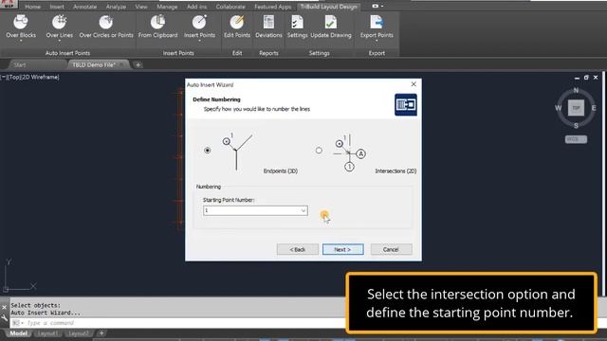This screenshot has width=607, height=341.
Task: Expand the Over Lines dropdown arrow
Action: coord(59,40)
